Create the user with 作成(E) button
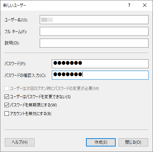 pyautogui.click(x=101, y=142)
